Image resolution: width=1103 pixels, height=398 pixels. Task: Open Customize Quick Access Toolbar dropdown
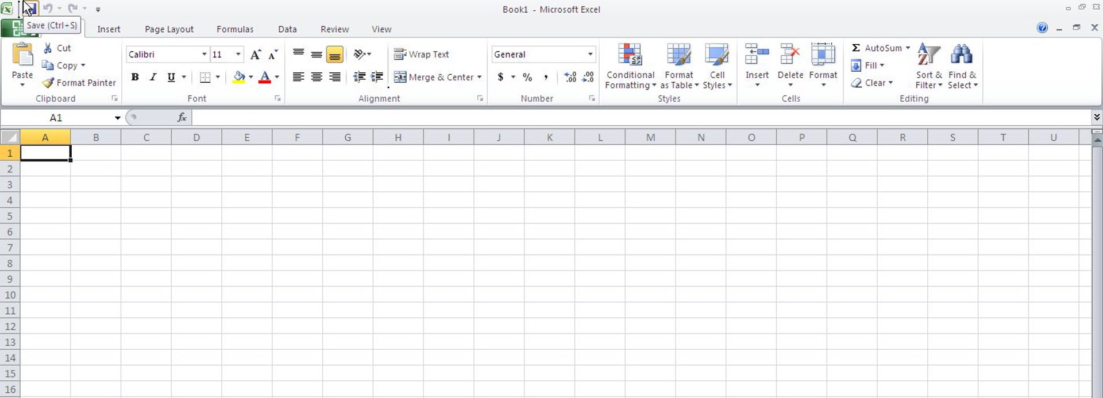pos(98,9)
